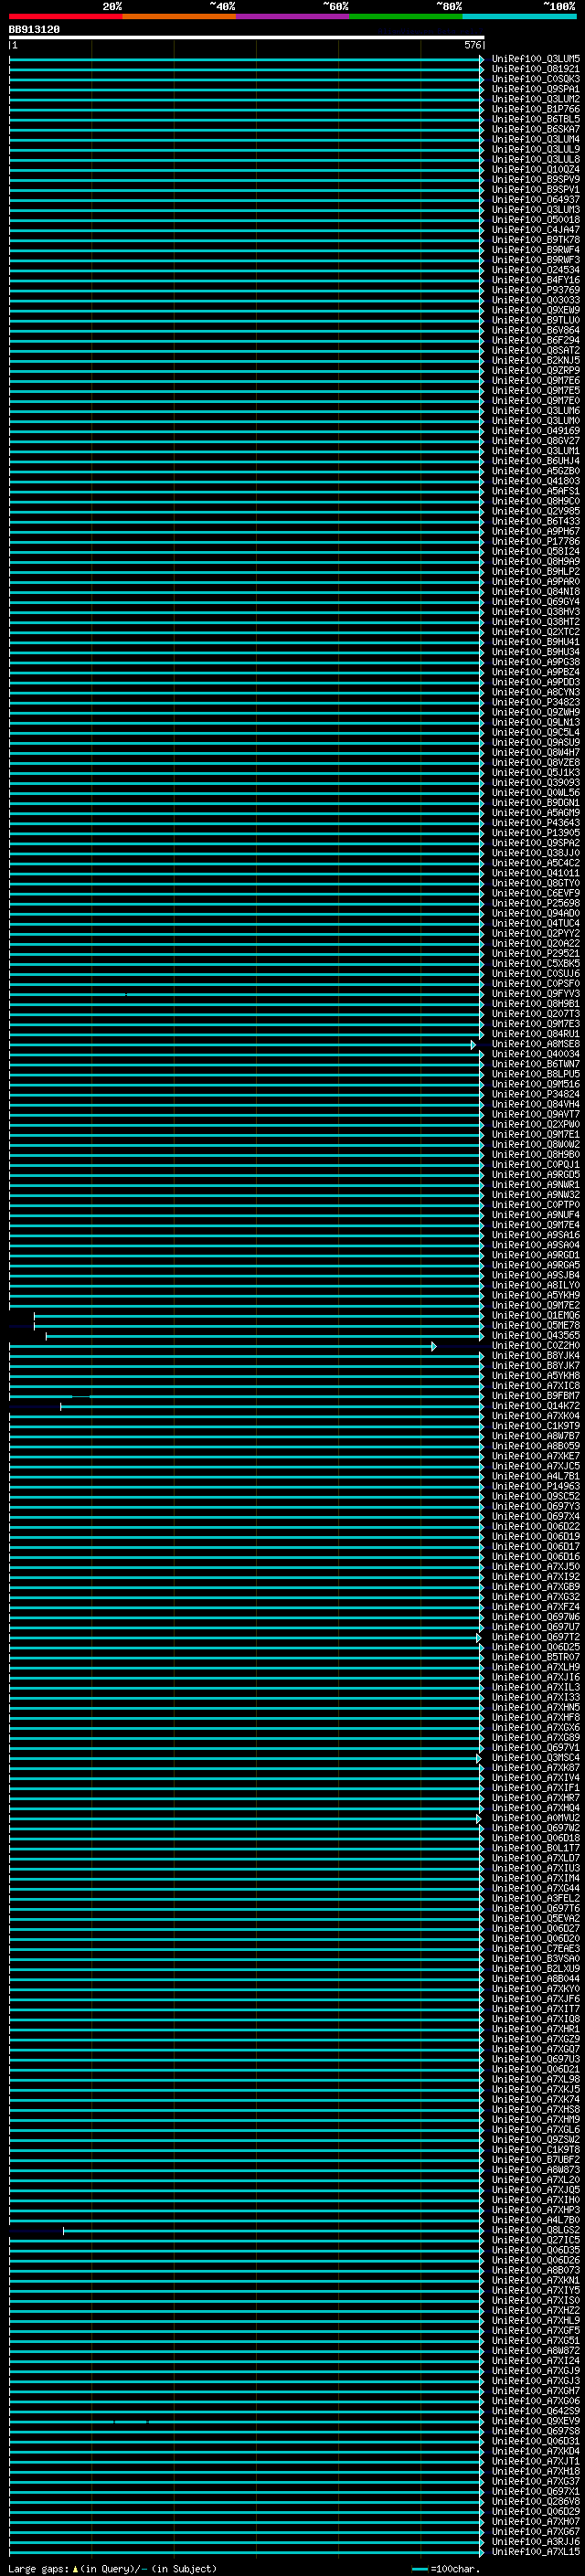Select the UniRef100_Q2XPW0 entry
The height and width of the screenshot is (2576, 585).
tap(536, 1124)
